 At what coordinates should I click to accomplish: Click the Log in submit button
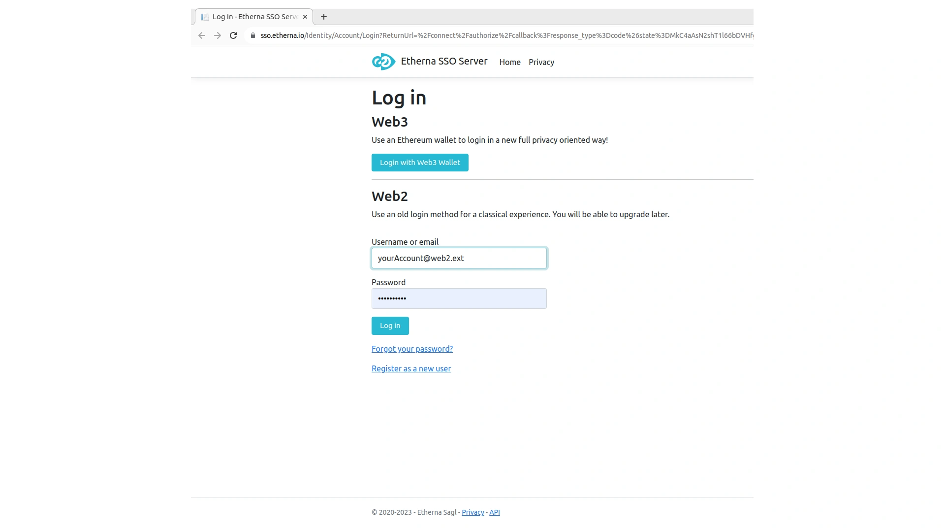point(390,326)
